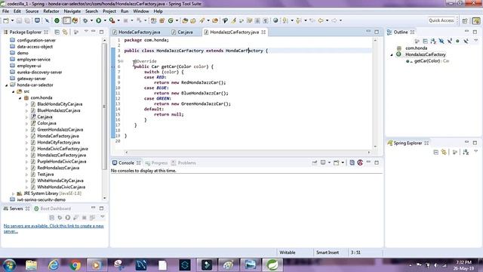
Task: Expand JRE System Library node
Action: point(14,193)
